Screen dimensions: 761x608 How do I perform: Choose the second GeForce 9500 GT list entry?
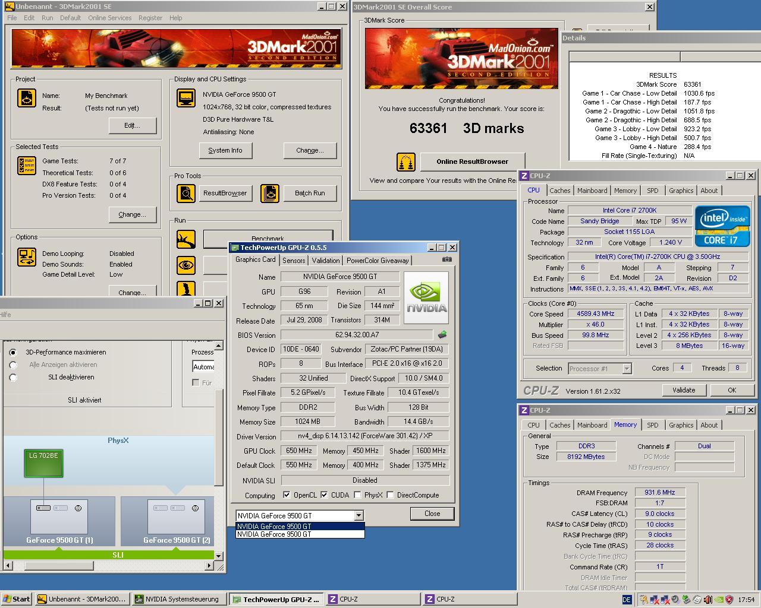(x=300, y=534)
